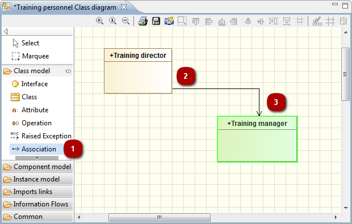
Task: Open the Information Flows palette drawer
Action: click(37, 204)
